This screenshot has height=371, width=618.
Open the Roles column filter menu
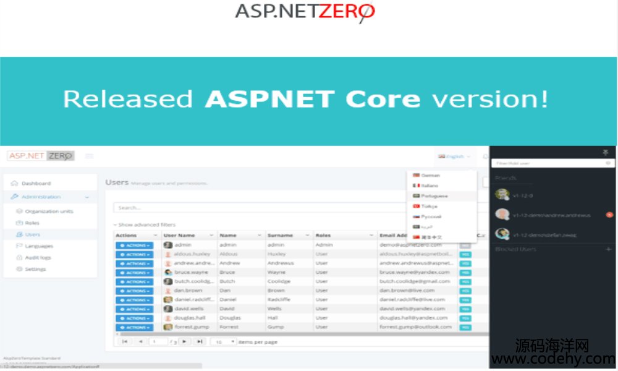tap(371, 236)
